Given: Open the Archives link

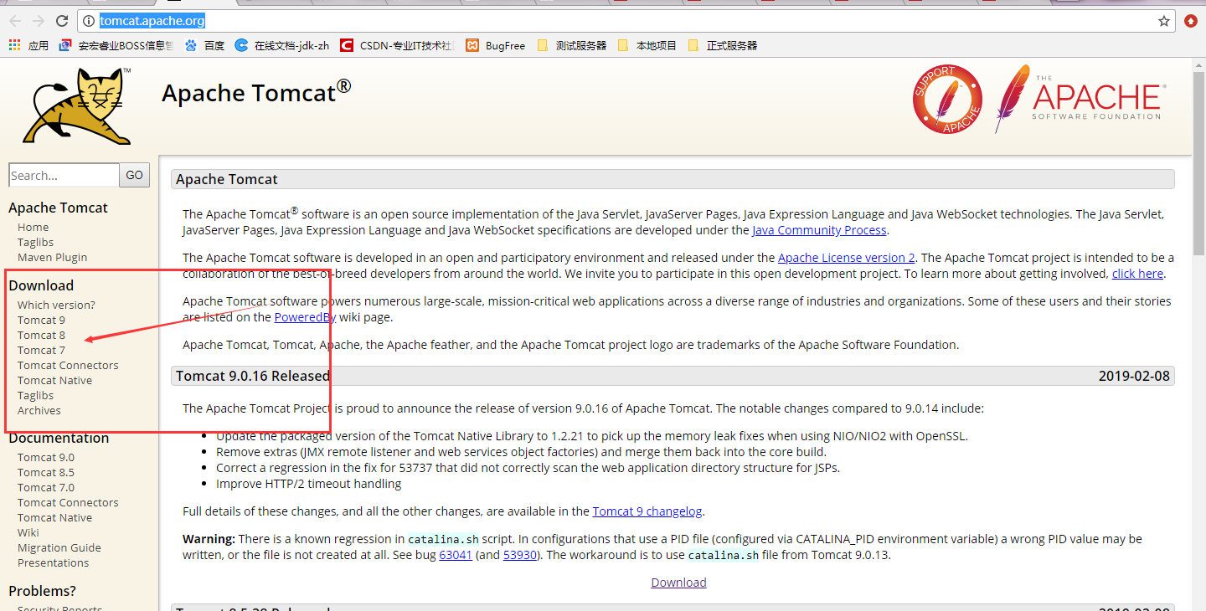Looking at the screenshot, I should point(39,410).
